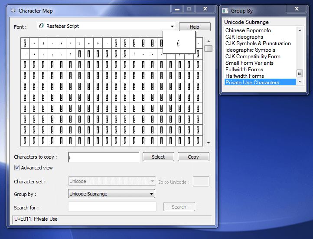The height and width of the screenshot is (239, 313).
Task: Uncheck the Advanced view checkbox
Action: pos(17,168)
